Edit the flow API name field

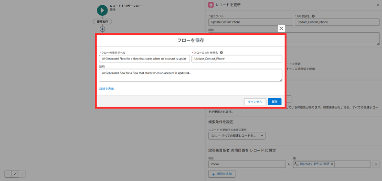tap(237, 59)
